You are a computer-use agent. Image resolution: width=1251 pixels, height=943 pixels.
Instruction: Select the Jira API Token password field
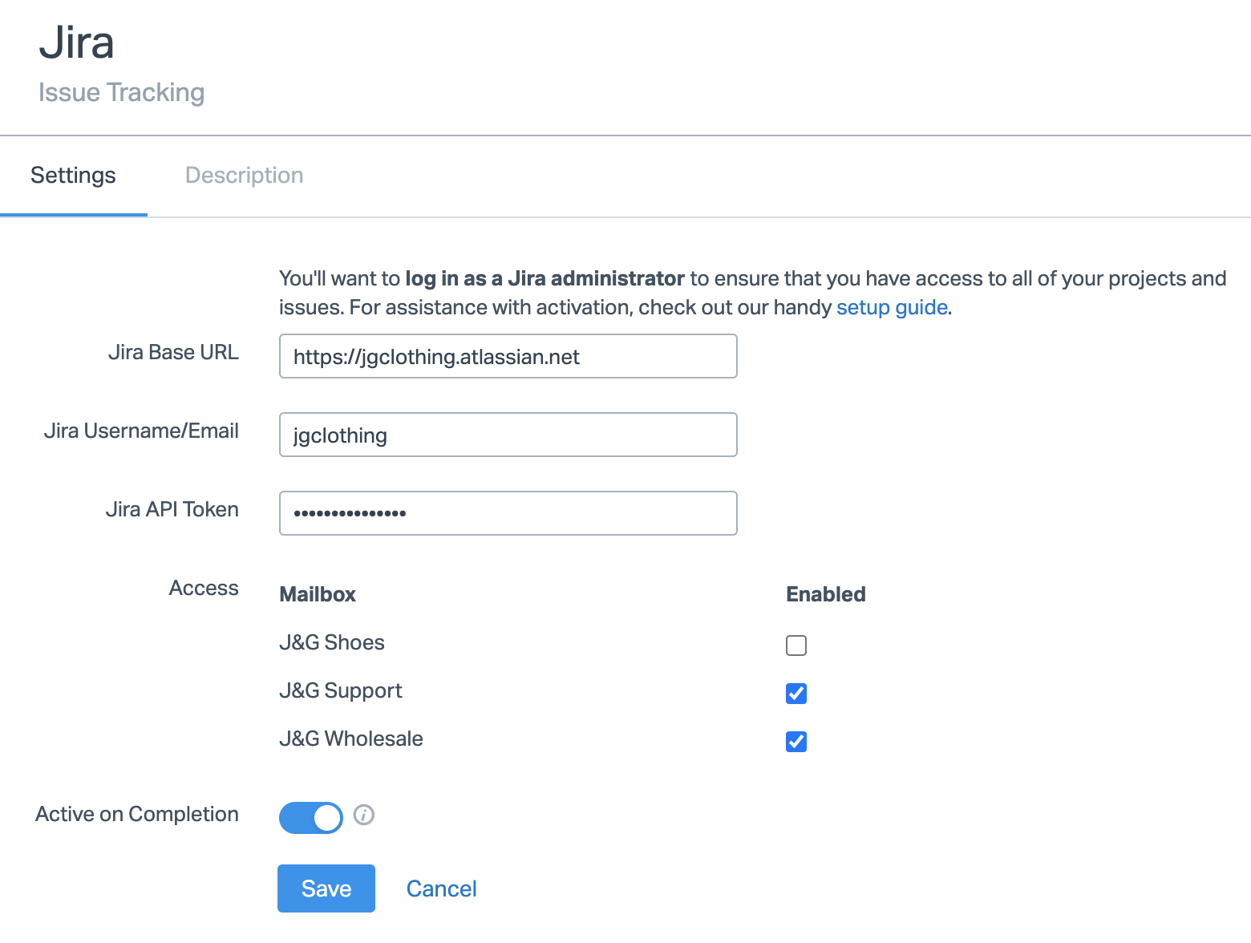(508, 514)
